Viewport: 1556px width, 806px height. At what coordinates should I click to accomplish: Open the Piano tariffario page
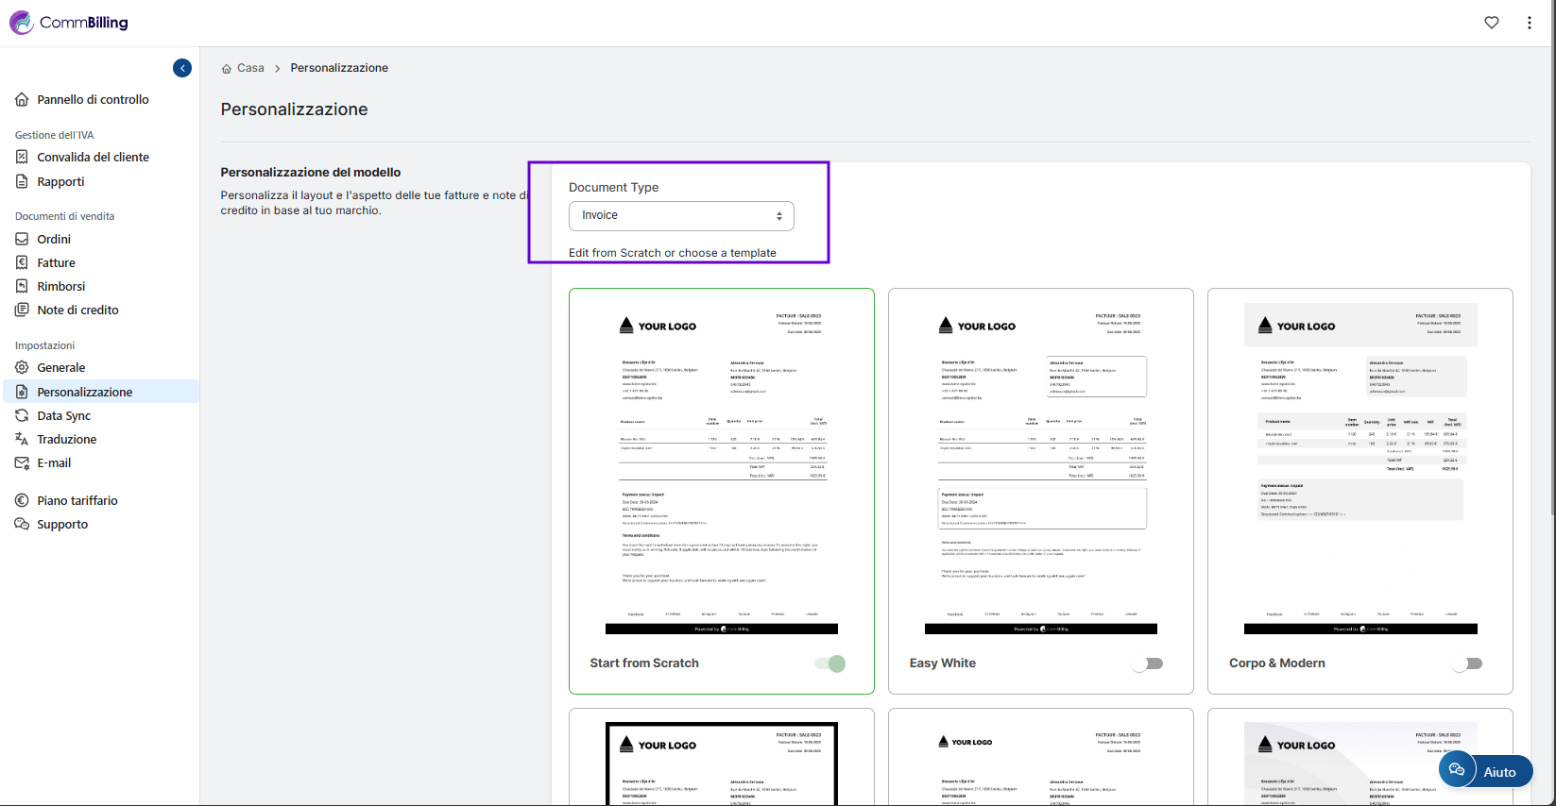click(77, 500)
